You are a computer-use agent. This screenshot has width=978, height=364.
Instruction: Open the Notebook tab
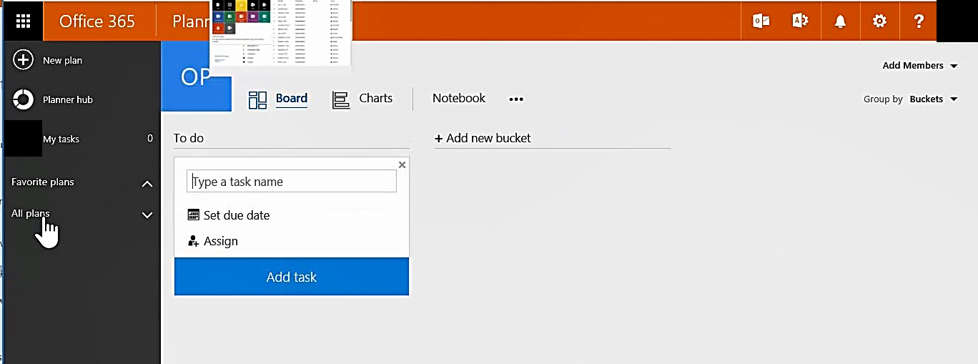pos(458,99)
